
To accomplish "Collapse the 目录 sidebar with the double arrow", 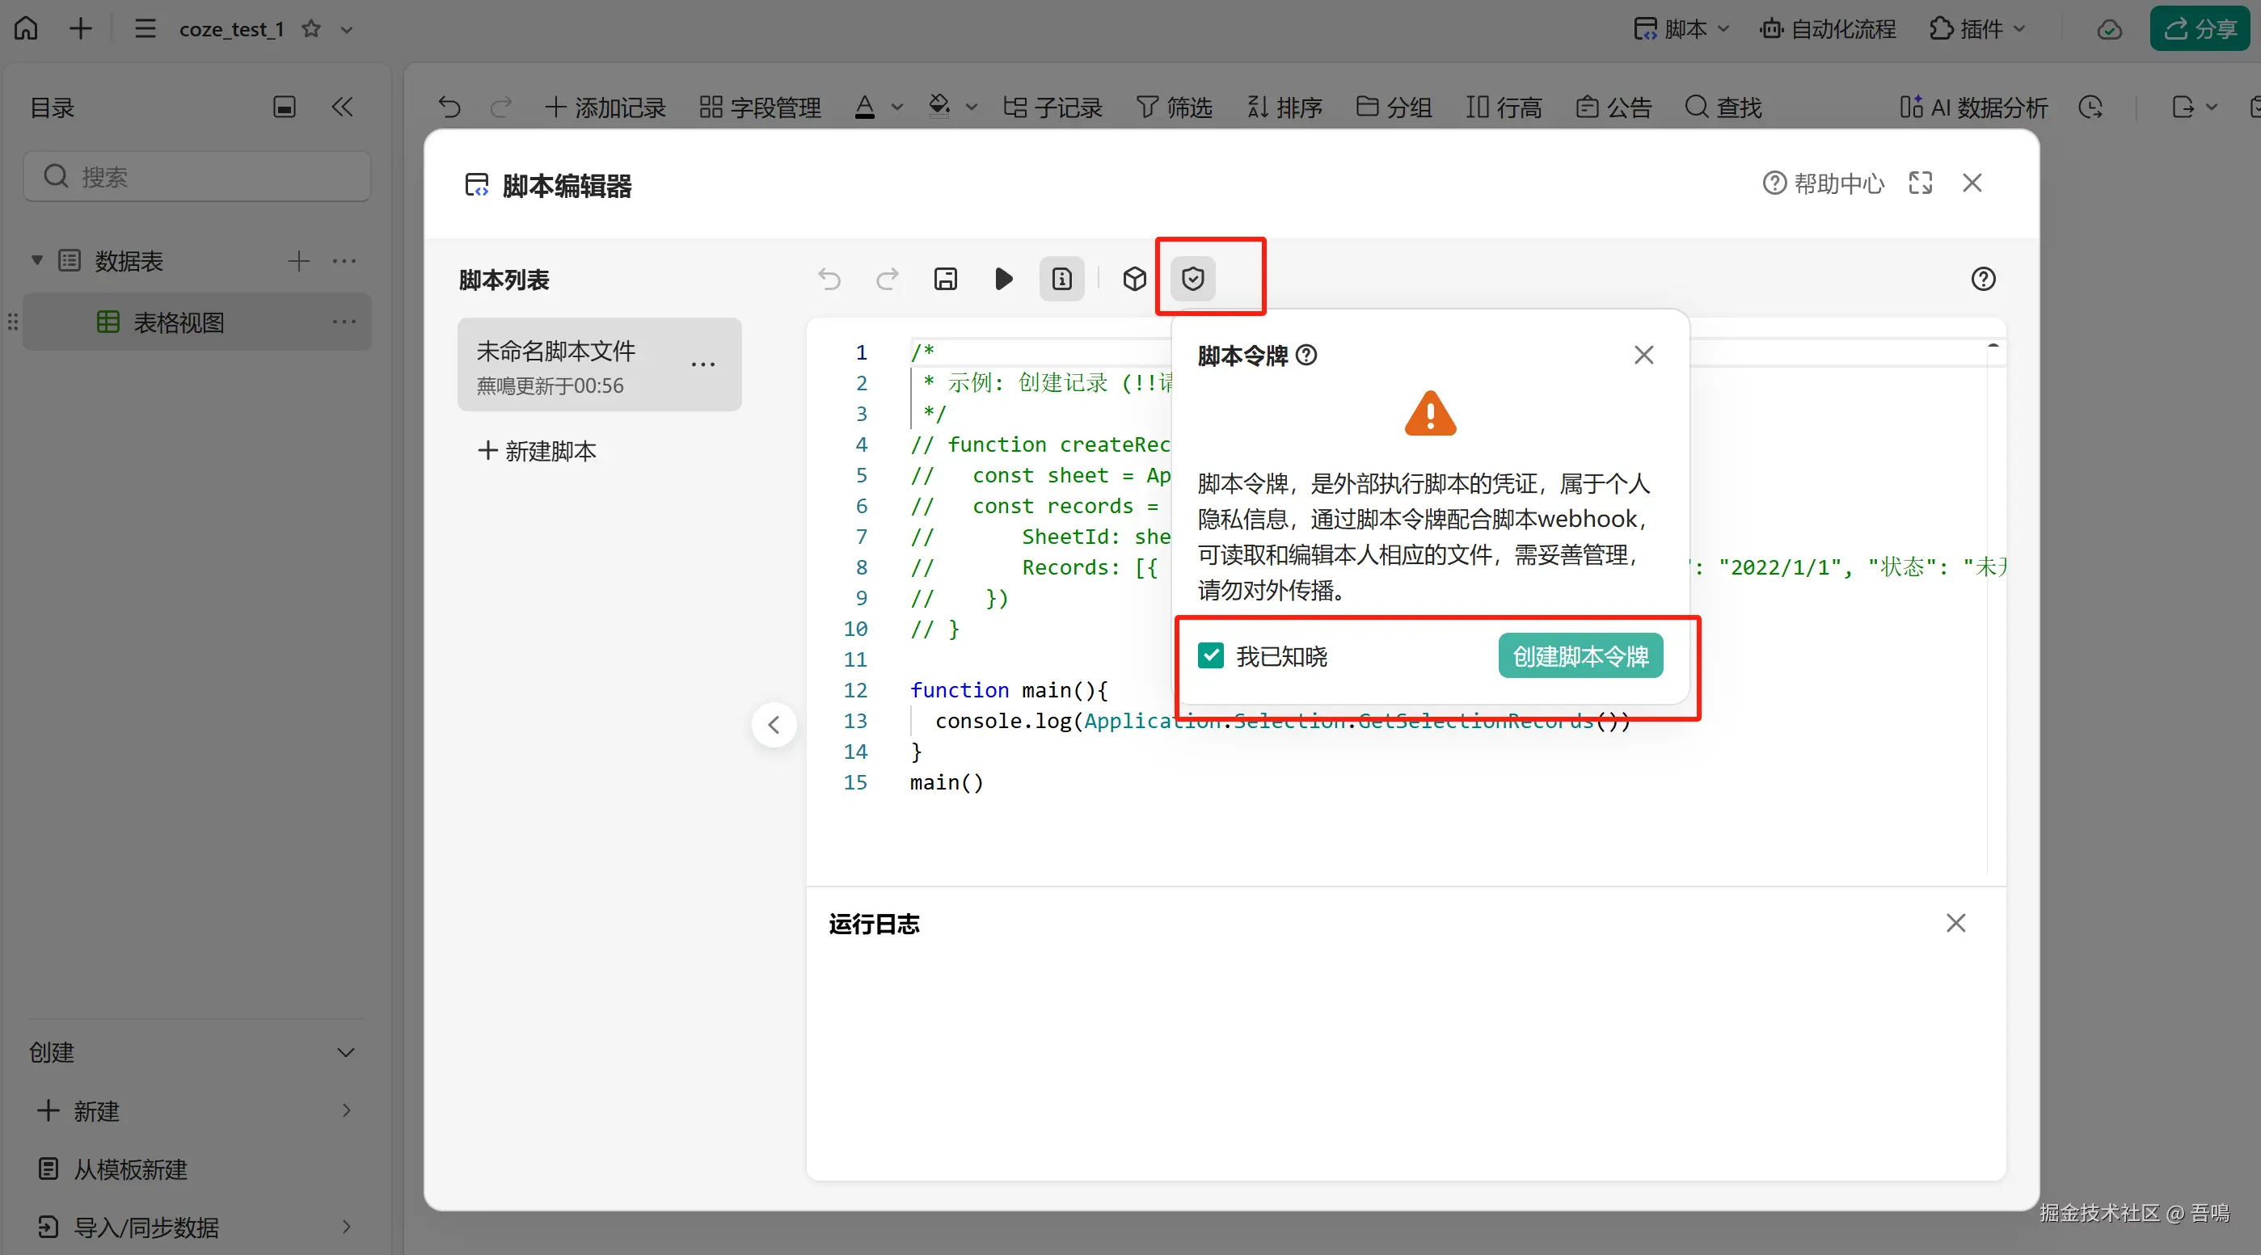I will pos(342,107).
